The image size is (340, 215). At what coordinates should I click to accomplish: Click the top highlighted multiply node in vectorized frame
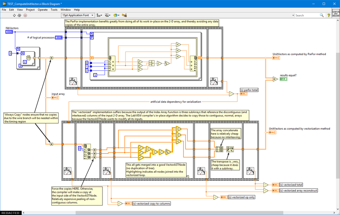click(x=178, y=129)
